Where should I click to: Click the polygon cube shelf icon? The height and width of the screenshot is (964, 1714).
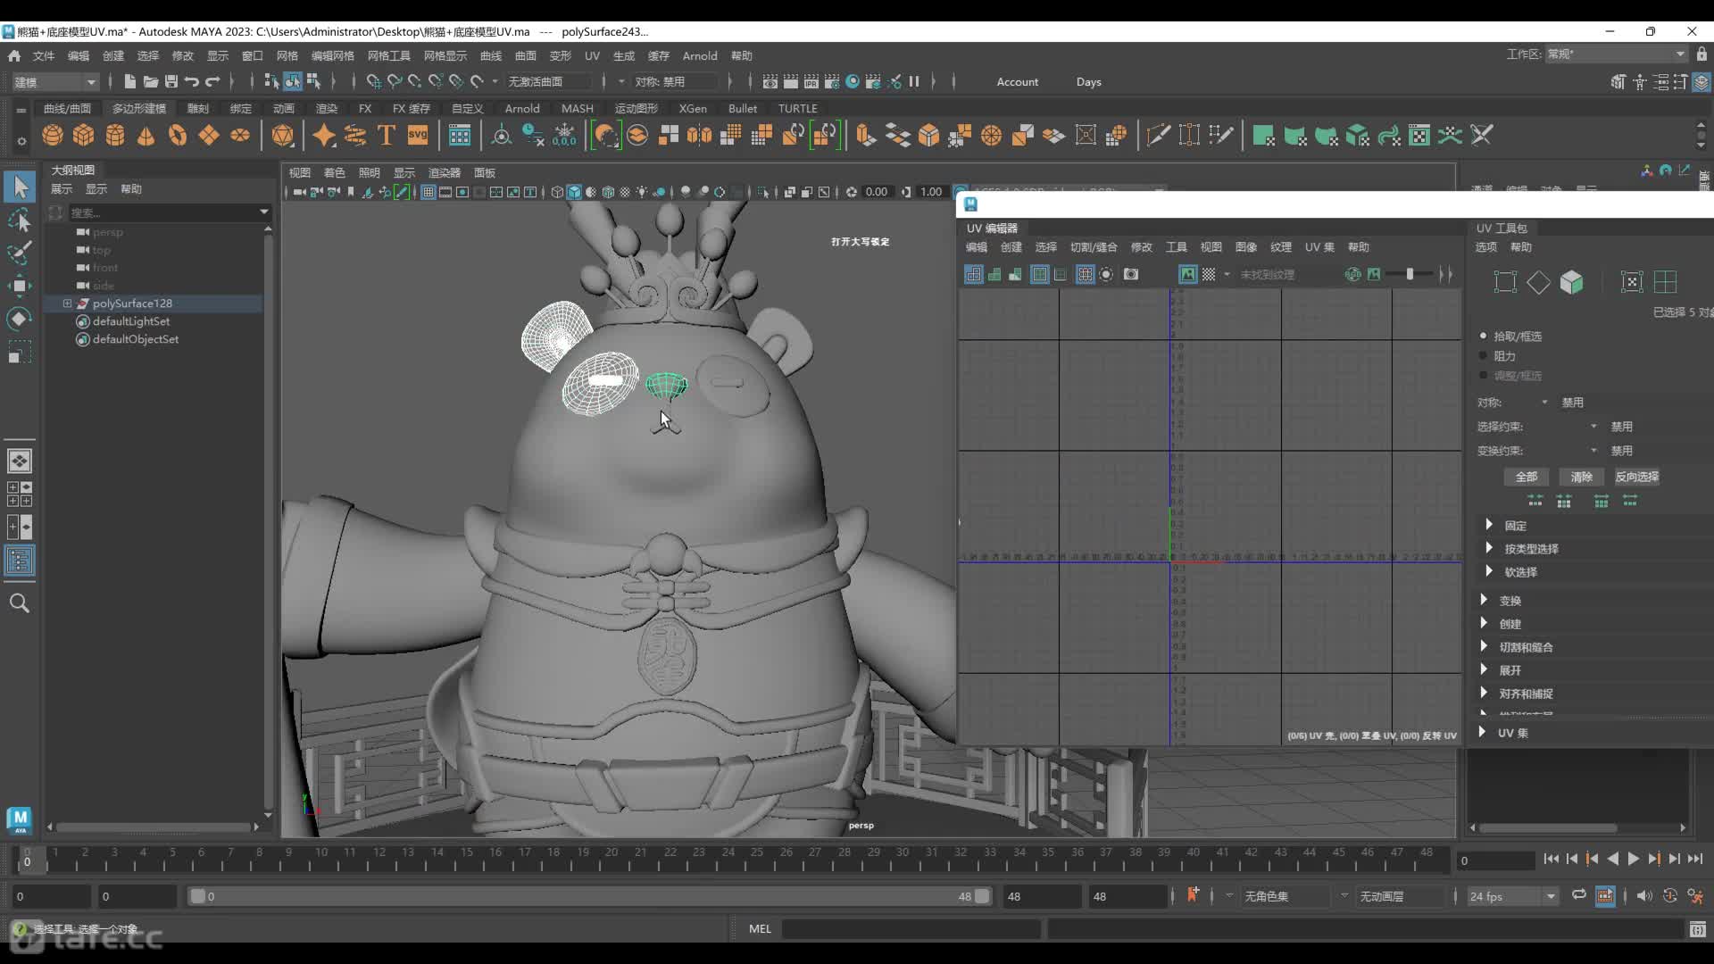pyautogui.click(x=84, y=136)
